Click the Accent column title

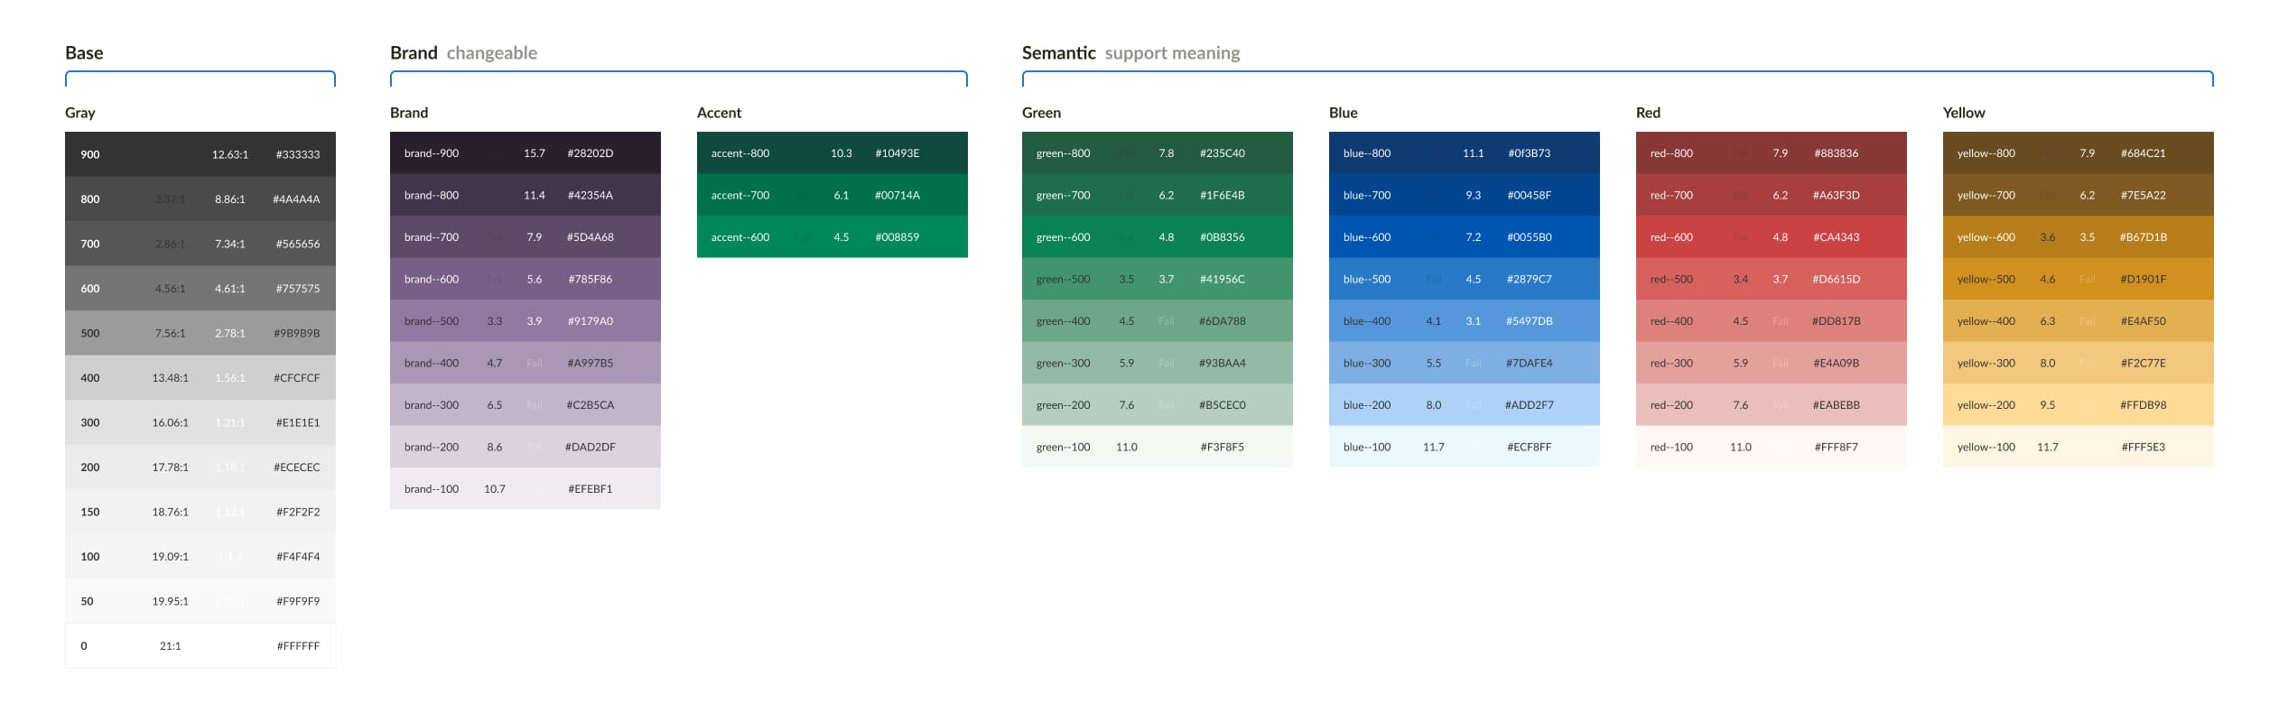tap(719, 113)
